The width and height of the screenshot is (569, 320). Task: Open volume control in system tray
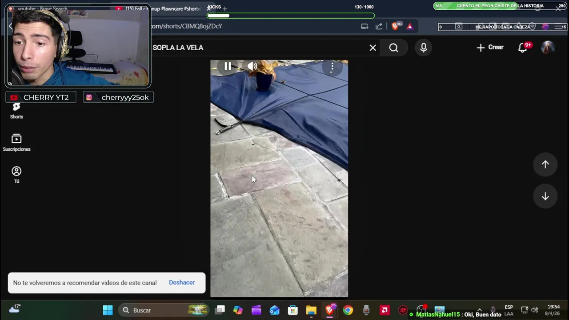(535, 310)
